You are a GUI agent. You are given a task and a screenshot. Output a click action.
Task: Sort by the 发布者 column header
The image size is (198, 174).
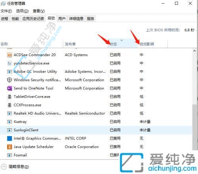[x=86, y=43]
